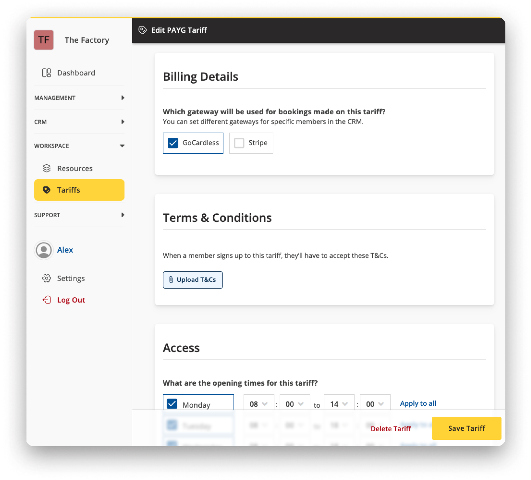Open the Monday start hour dropdown showing 08

point(258,404)
